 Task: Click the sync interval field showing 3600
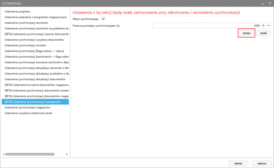tap(206, 26)
